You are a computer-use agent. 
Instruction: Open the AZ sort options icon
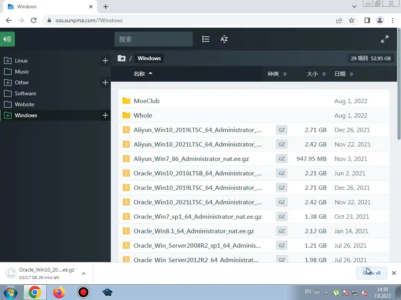224,39
